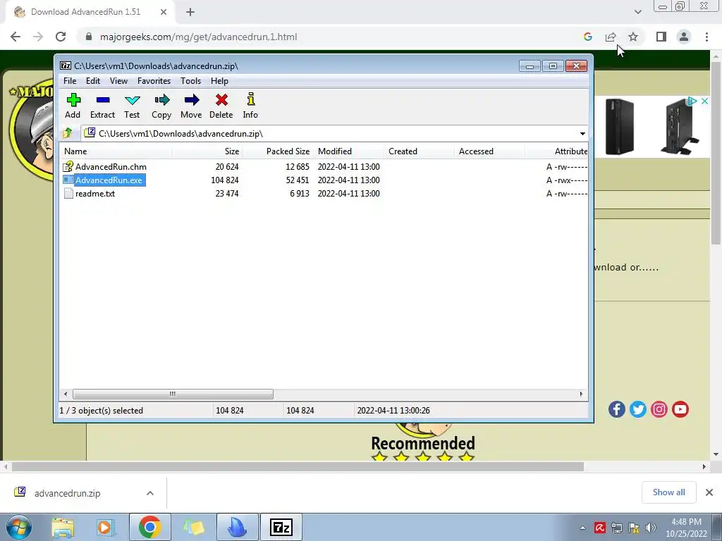This screenshot has height=541, width=722.
Task: Click the Add toolbar icon in 7-Zip
Action: point(73,100)
